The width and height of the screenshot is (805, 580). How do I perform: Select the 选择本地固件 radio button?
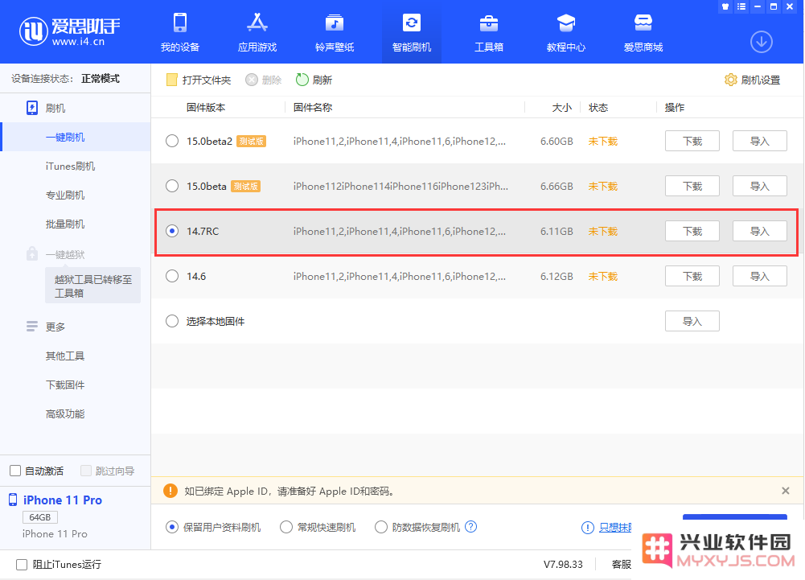pyautogui.click(x=172, y=321)
